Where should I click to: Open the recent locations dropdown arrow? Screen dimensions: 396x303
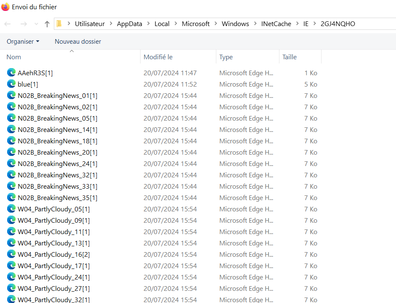point(36,24)
